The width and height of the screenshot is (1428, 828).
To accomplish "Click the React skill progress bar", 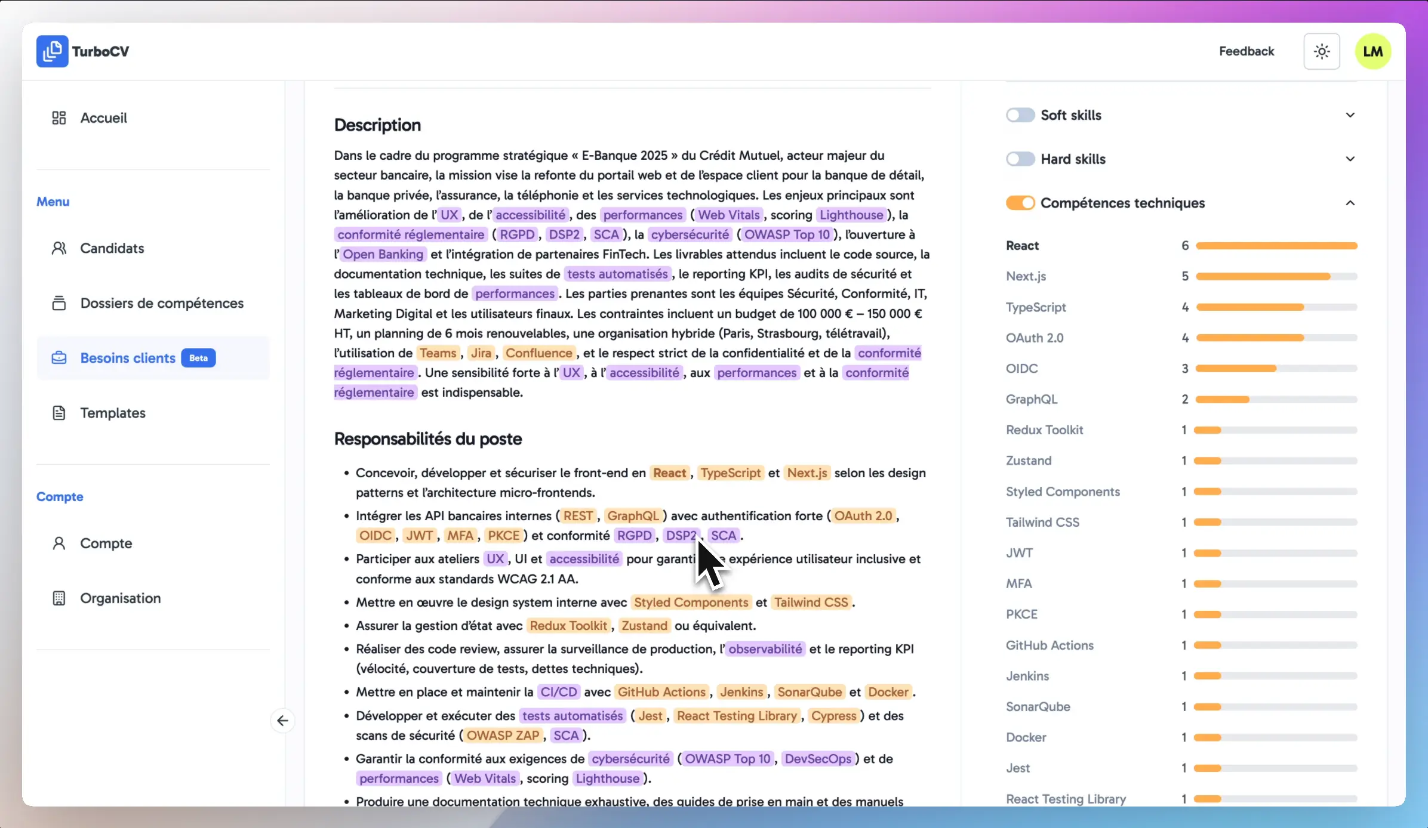I will 1276,246.
